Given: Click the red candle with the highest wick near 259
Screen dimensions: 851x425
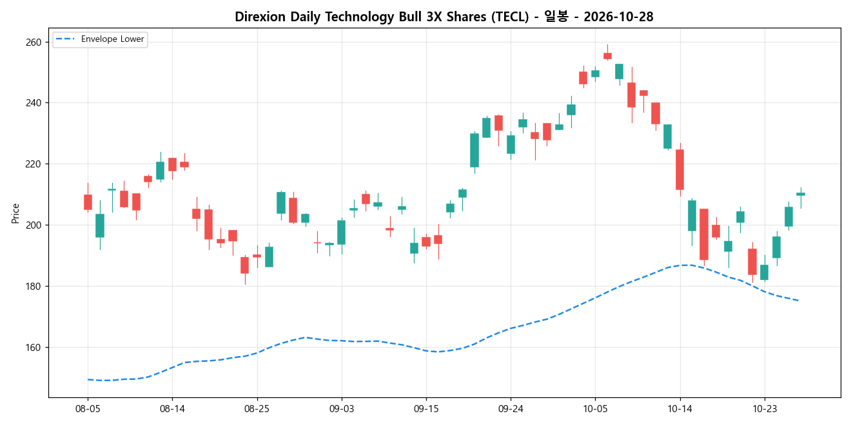Looking at the screenshot, I should click(607, 56).
